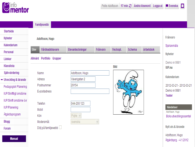Viewport: 195px width, 147px height.
Task: Tick the Dölj på familjewebb checkbox
Action: coord(60,127)
